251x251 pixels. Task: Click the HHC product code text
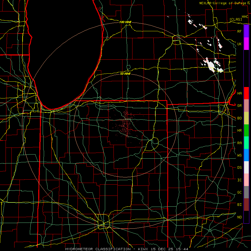(245, 17)
